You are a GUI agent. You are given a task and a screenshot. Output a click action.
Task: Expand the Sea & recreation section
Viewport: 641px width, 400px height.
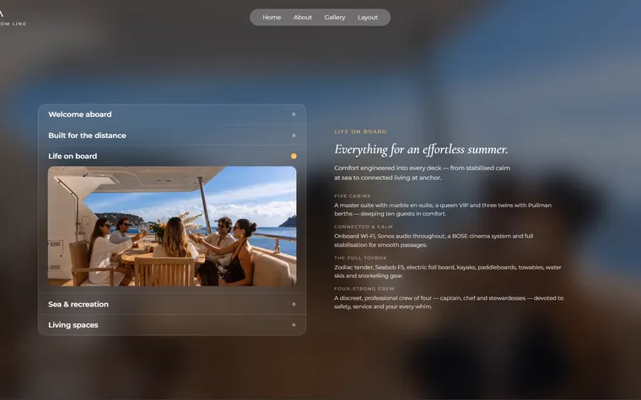click(172, 305)
